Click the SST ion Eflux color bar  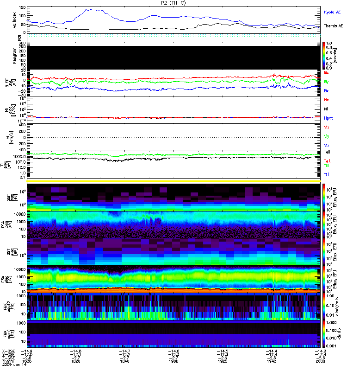(324, 198)
